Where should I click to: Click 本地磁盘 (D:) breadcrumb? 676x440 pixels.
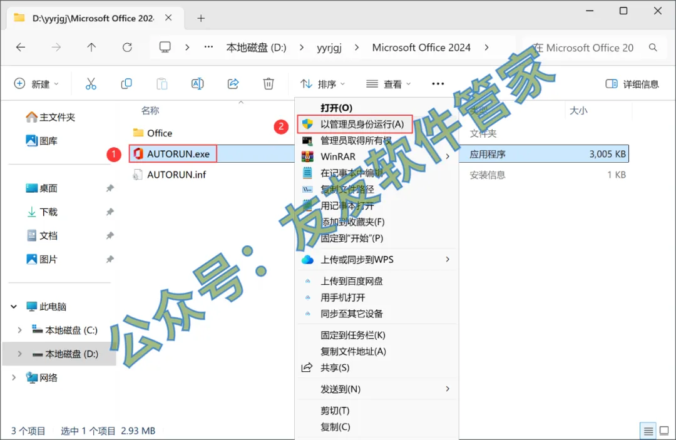(x=256, y=48)
